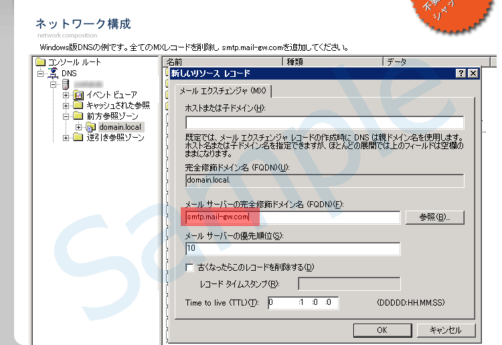
Task: Click the 前方参照ゾーン folder icon
Action: (78, 116)
